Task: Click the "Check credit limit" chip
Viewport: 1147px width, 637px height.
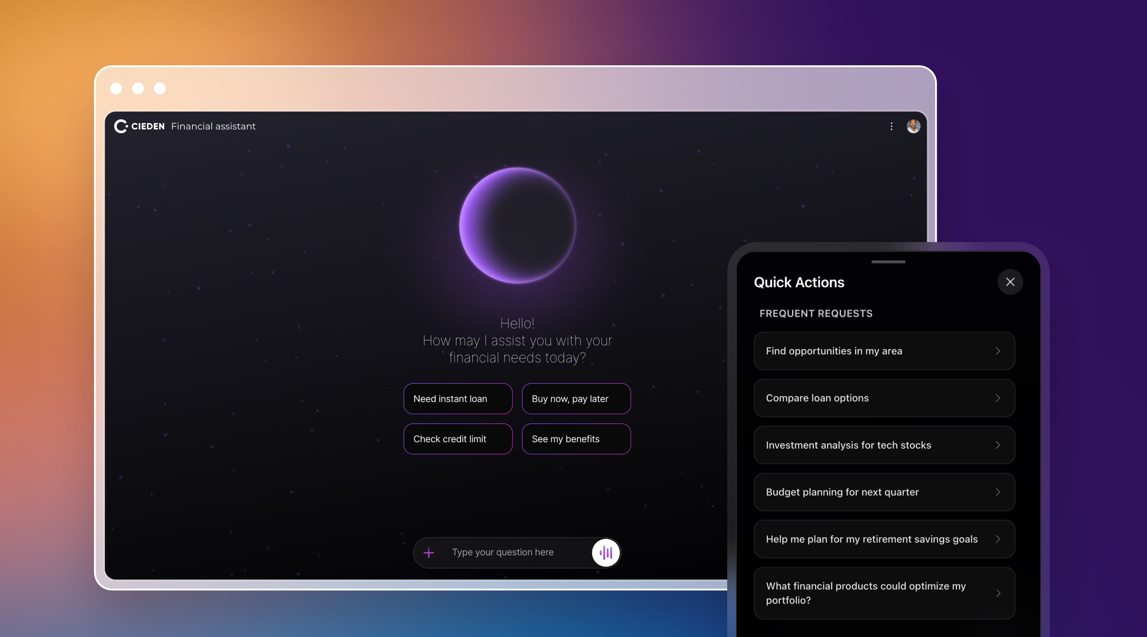Action: pos(458,439)
